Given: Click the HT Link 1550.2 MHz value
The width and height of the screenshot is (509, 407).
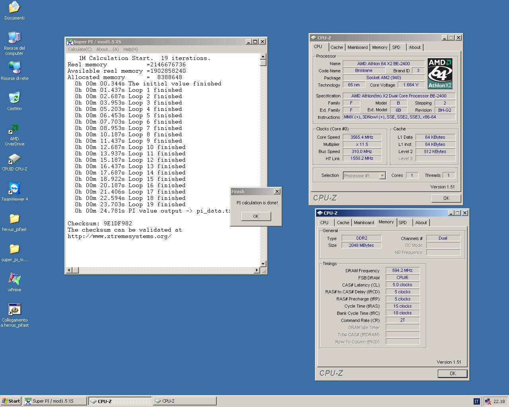Looking at the screenshot, I should pos(362,158).
